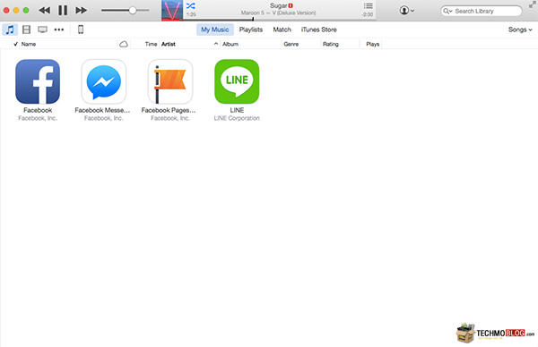Adjust the volume slider knob

pos(133,10)
